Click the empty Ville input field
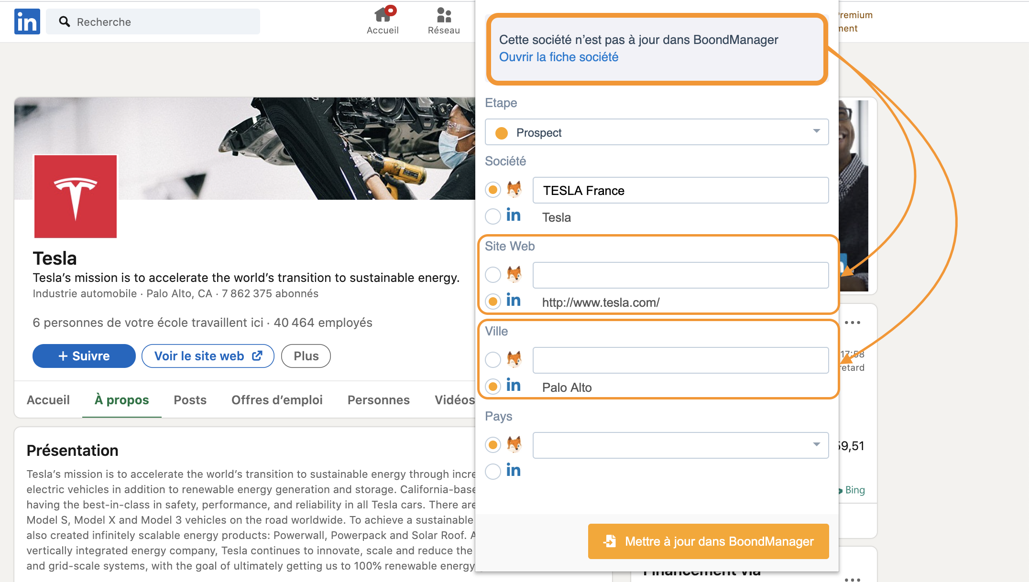The image size is (1029, 582). [x=680, y=360]
